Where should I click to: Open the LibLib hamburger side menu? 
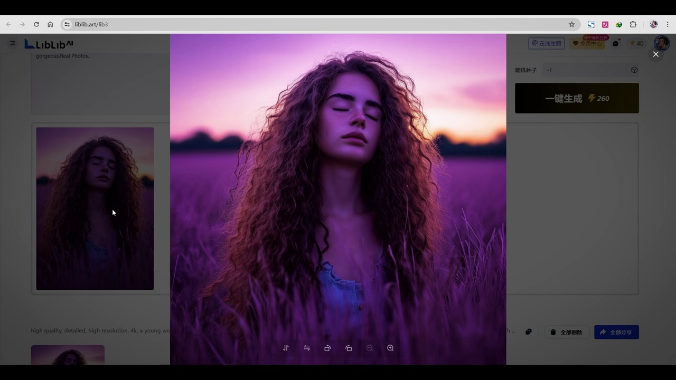(x=12, y=43)
